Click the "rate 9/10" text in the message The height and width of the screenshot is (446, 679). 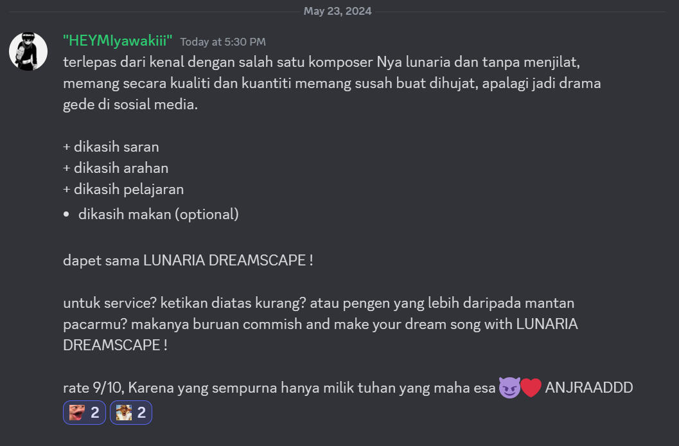[94, 388]
